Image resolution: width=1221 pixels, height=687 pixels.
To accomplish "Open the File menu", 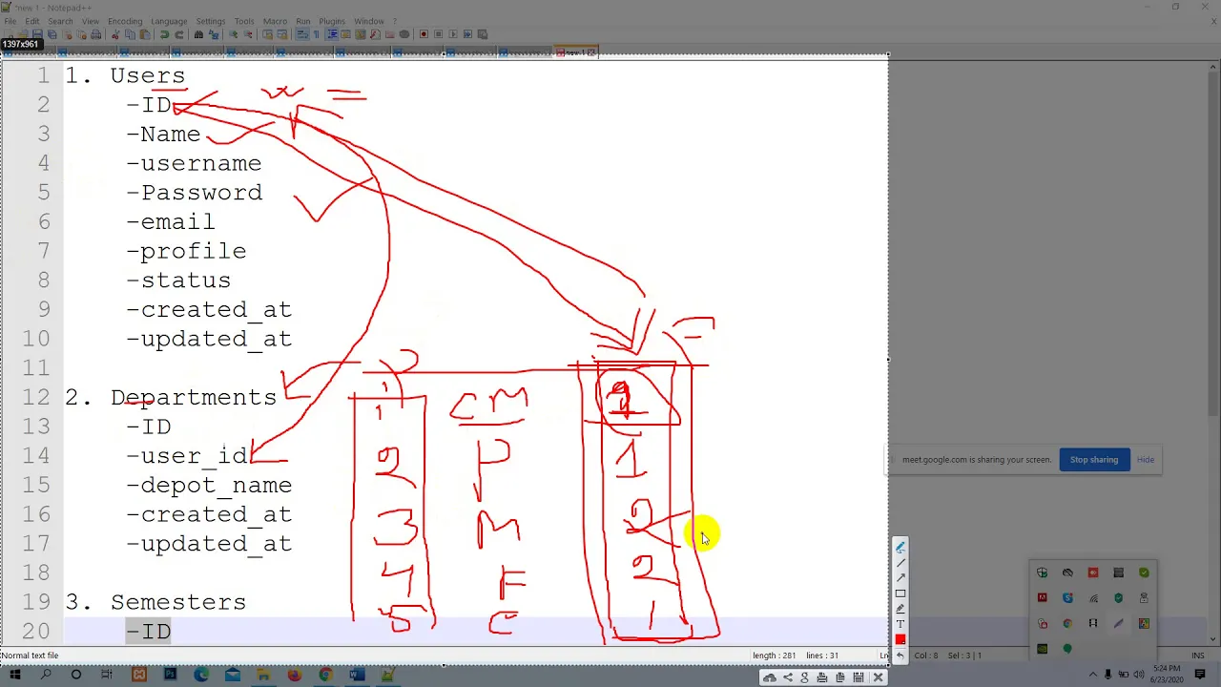I will click(10, 21).
